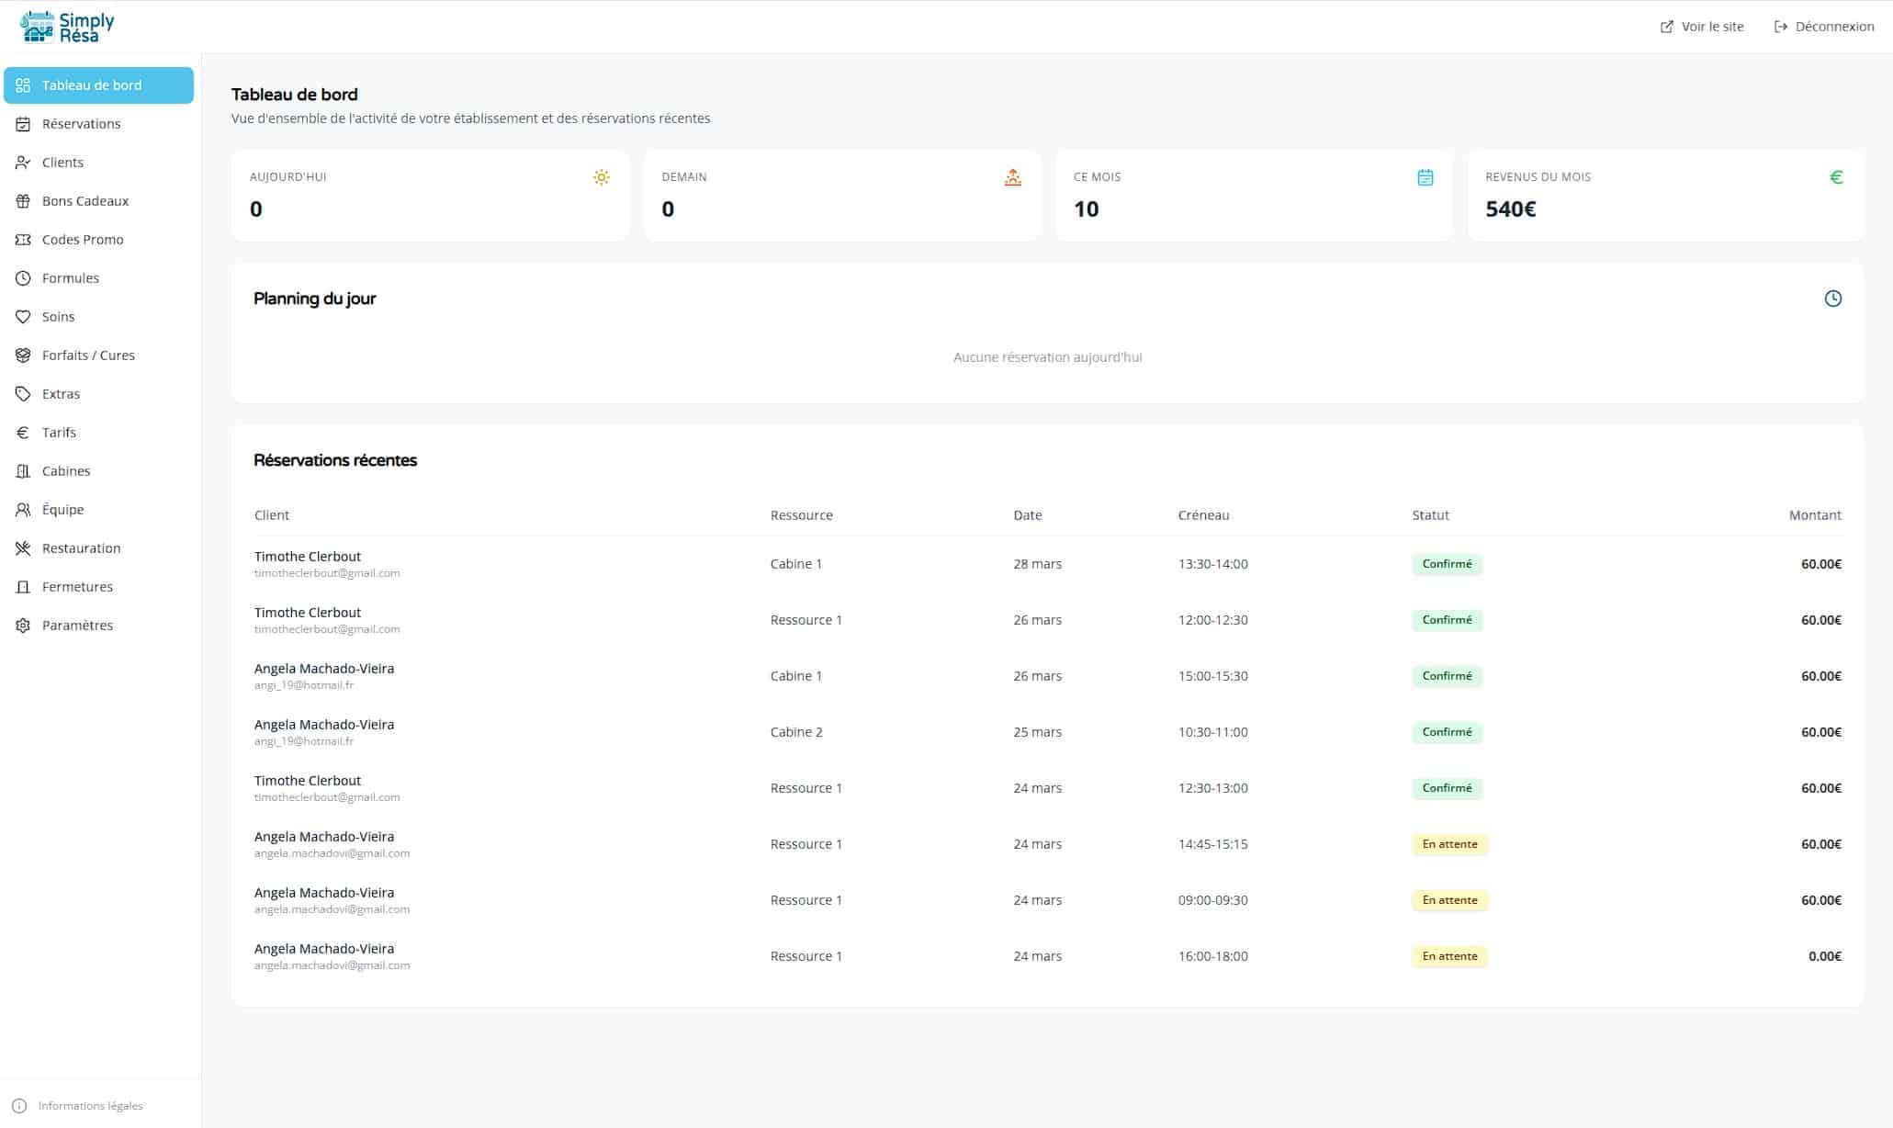Open Codes Promo in sidebar

83,240
